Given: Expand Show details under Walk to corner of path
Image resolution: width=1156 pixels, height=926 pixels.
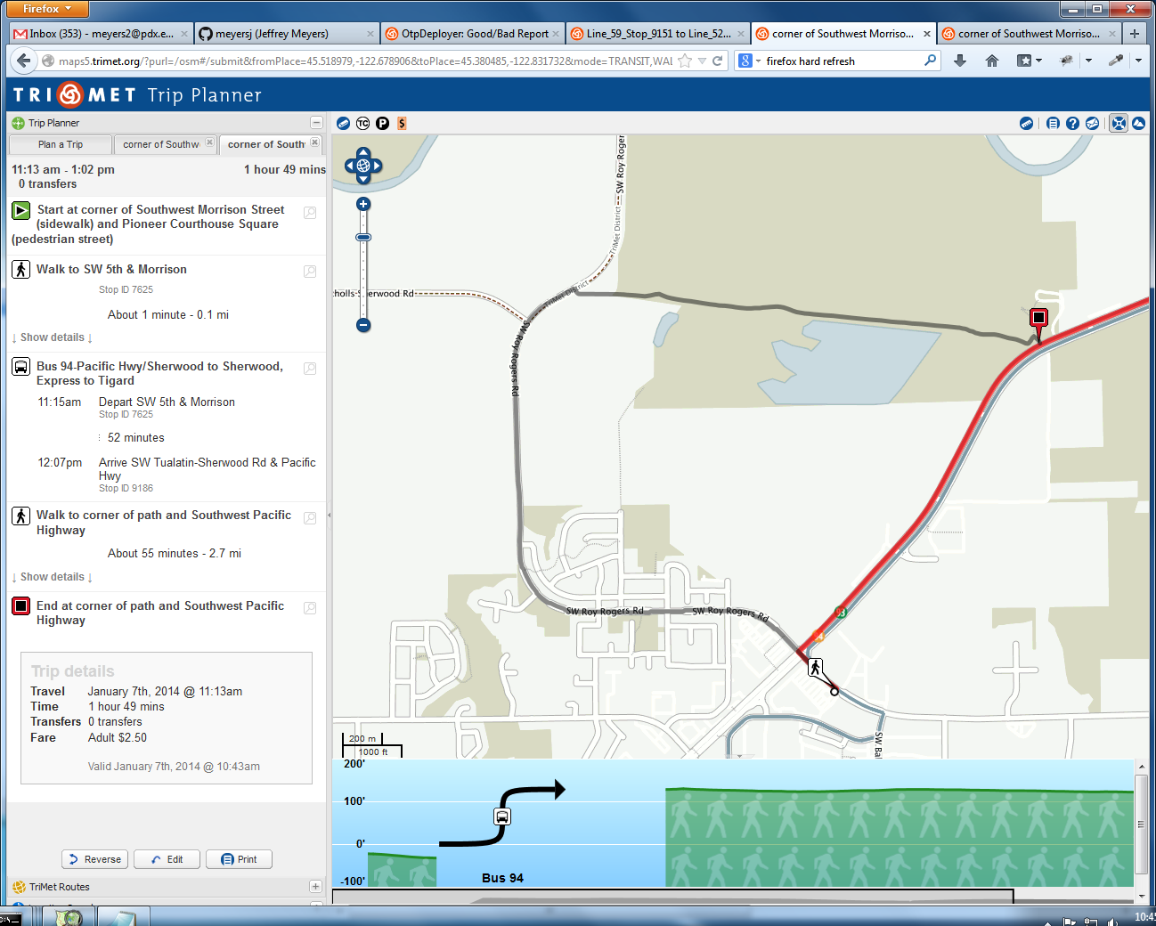Looking at the screenshot, I should click(x=53, y=577).
